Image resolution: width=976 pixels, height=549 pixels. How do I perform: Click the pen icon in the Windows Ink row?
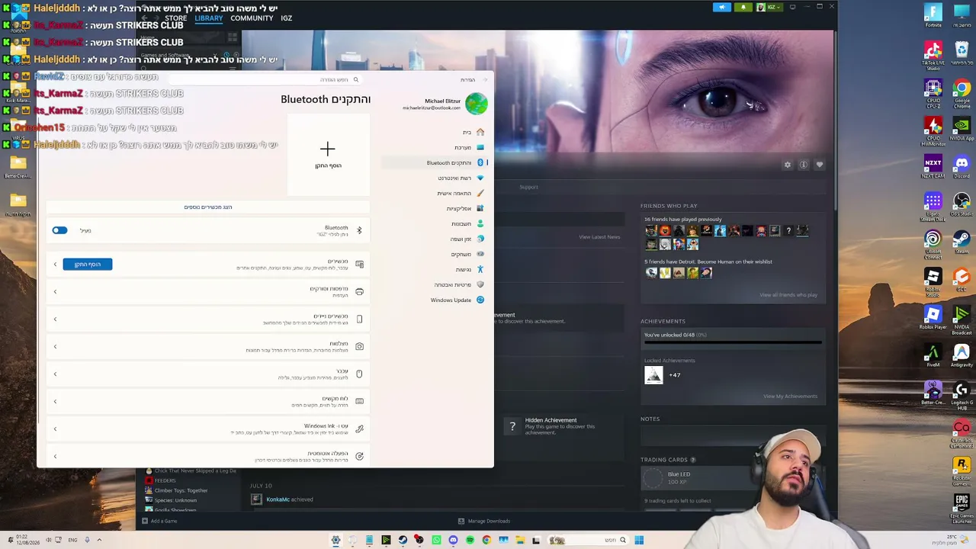click(x=359, y=429)
